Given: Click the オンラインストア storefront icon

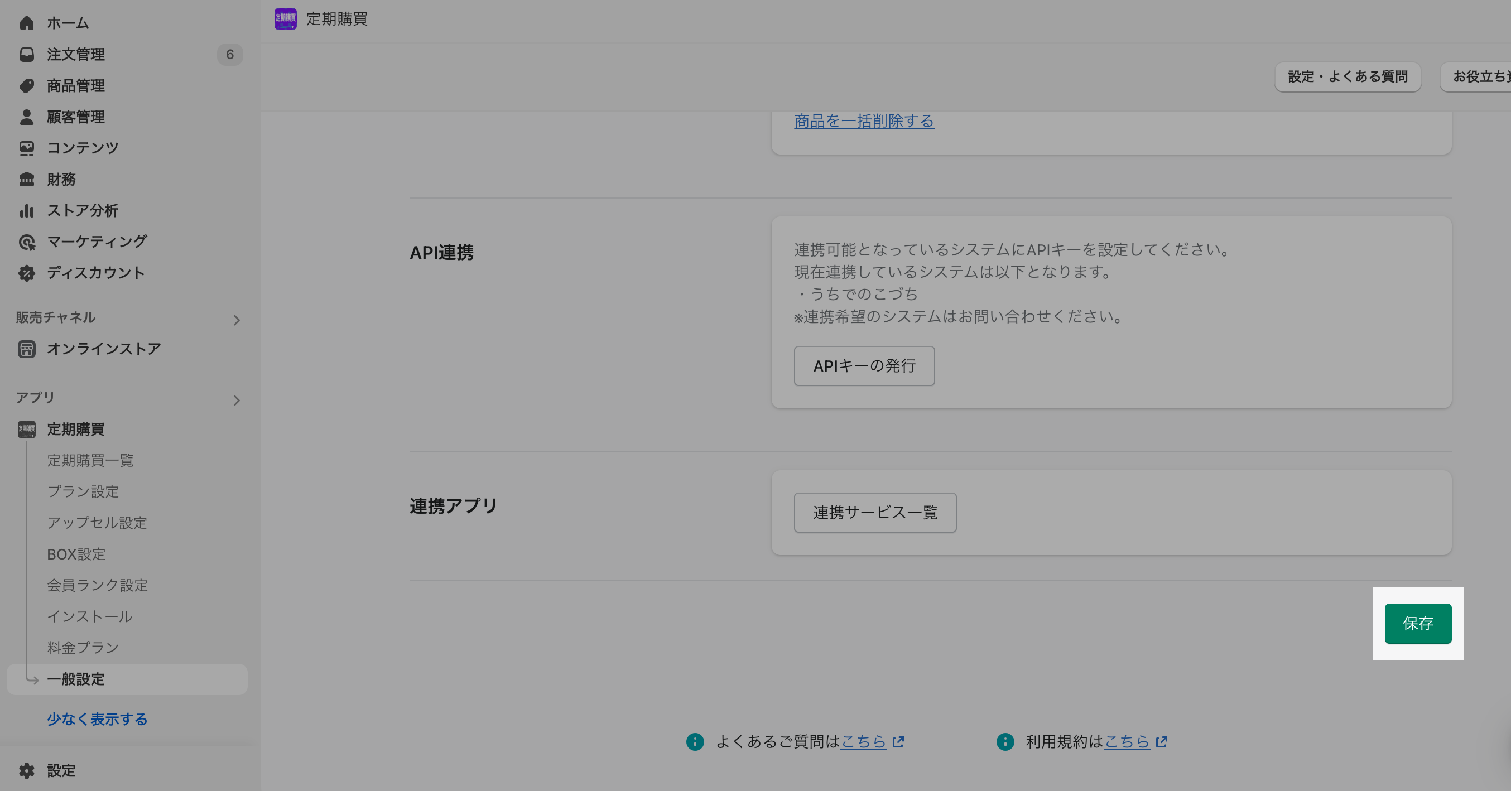Looking at the screenshot, I should [26, 349].
